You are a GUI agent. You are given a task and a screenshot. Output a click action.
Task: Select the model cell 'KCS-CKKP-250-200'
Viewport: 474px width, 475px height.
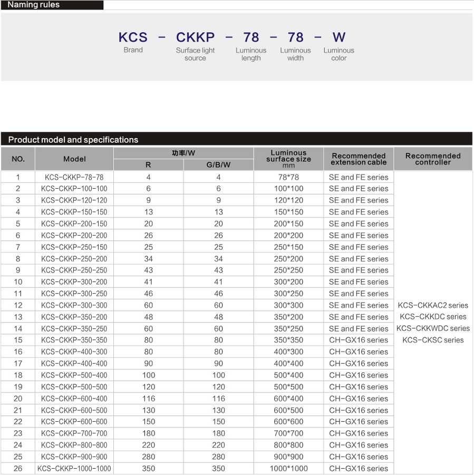pyautogui.click(x=74, y=259)
